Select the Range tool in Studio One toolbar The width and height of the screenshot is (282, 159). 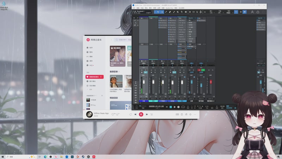point(162,12)
